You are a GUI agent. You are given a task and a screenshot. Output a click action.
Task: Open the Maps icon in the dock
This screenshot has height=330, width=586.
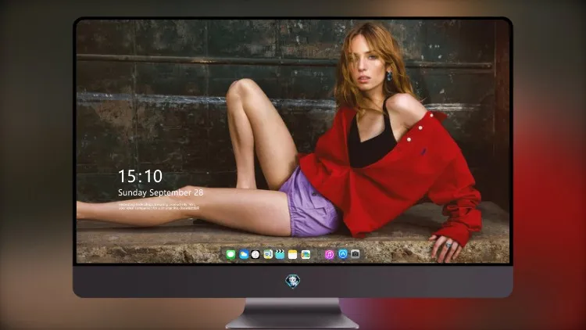(x=267, y=255)
